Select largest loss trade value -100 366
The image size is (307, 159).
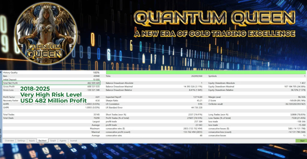301,122
